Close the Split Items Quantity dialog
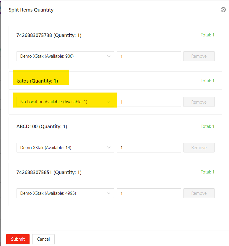The image size is (229, 246). 223,10
